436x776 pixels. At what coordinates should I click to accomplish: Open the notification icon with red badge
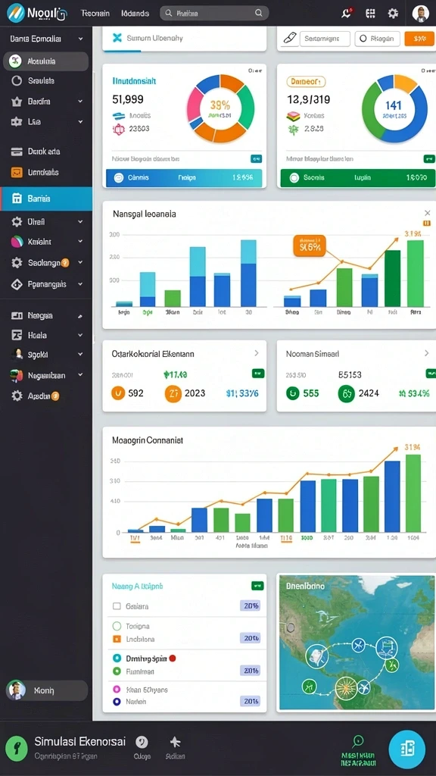(x=347, y=14)
